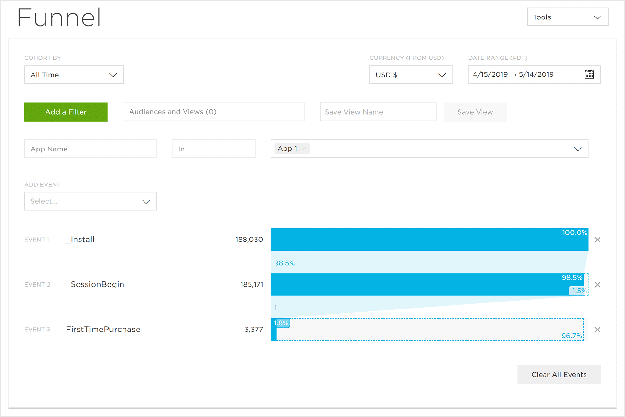625x417 pixels.
Task: Remove the _SessionBegin event with X
Action: [x=597, y=285]
